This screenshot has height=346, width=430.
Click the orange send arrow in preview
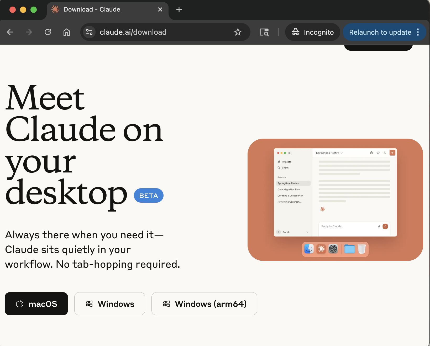tap(385, 226)
